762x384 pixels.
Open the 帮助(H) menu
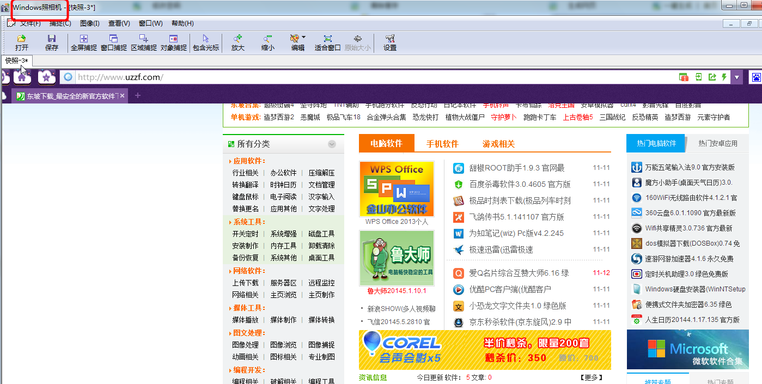182,23
